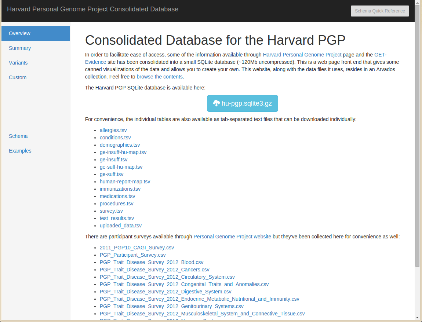Click the page title in header bar
422x322 pixels.
92,9
